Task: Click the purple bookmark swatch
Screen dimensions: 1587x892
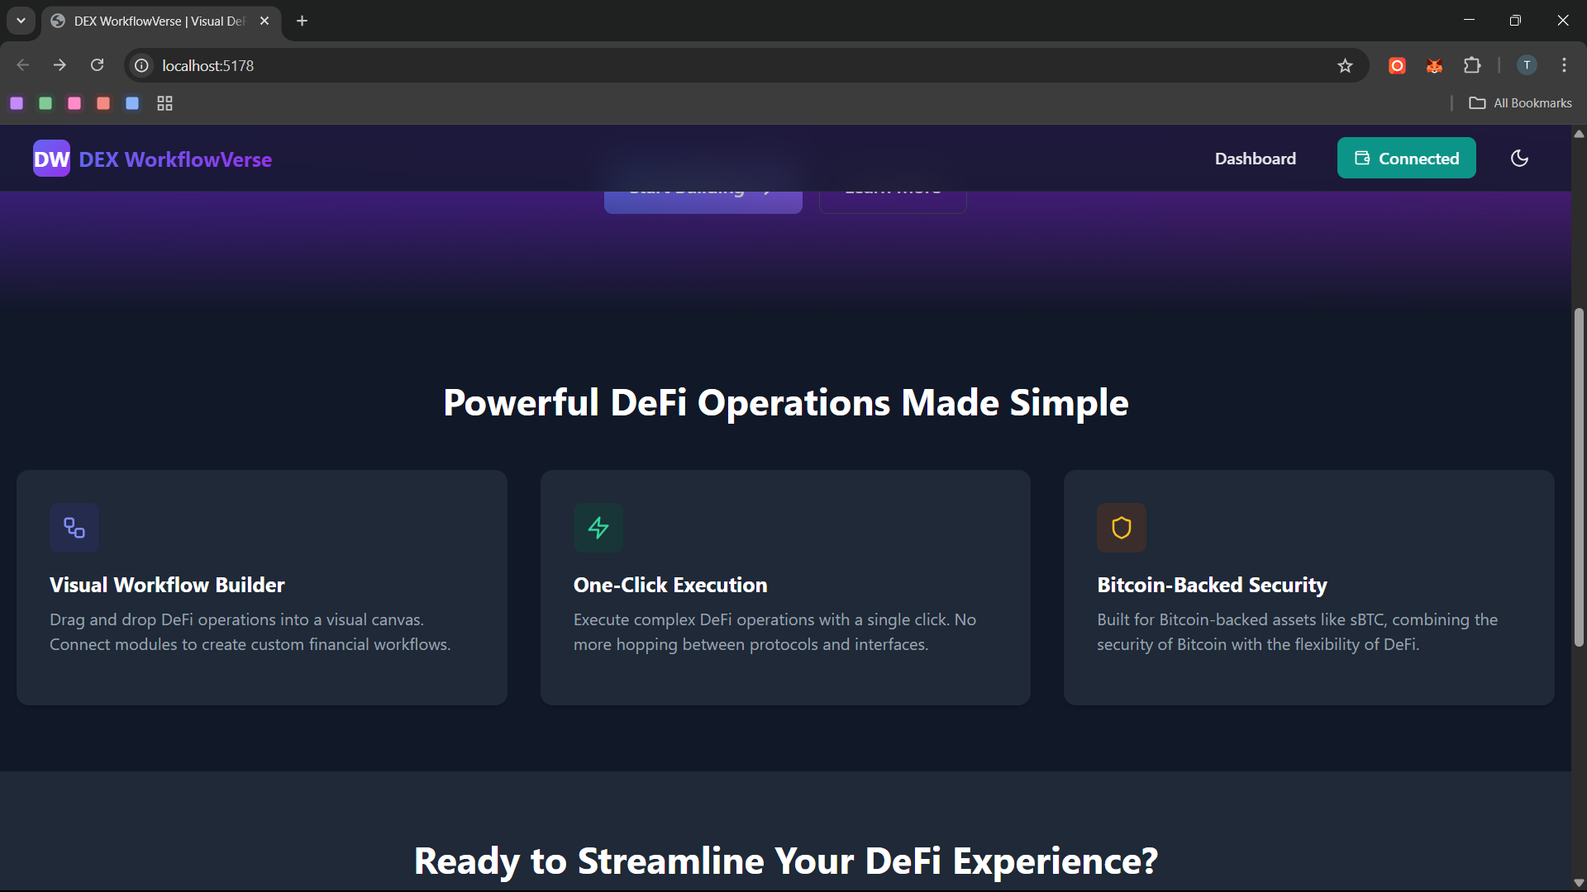Action: point(17,103)
